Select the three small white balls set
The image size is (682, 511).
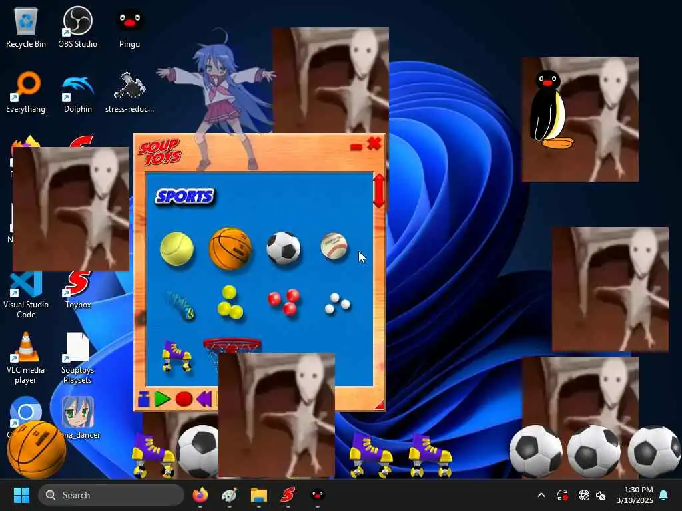(337, 303)
